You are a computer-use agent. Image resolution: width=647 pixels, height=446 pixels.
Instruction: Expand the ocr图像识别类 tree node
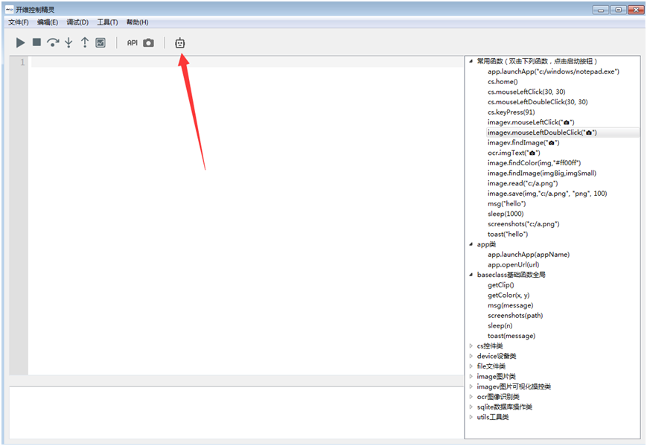tap(471, 397)
